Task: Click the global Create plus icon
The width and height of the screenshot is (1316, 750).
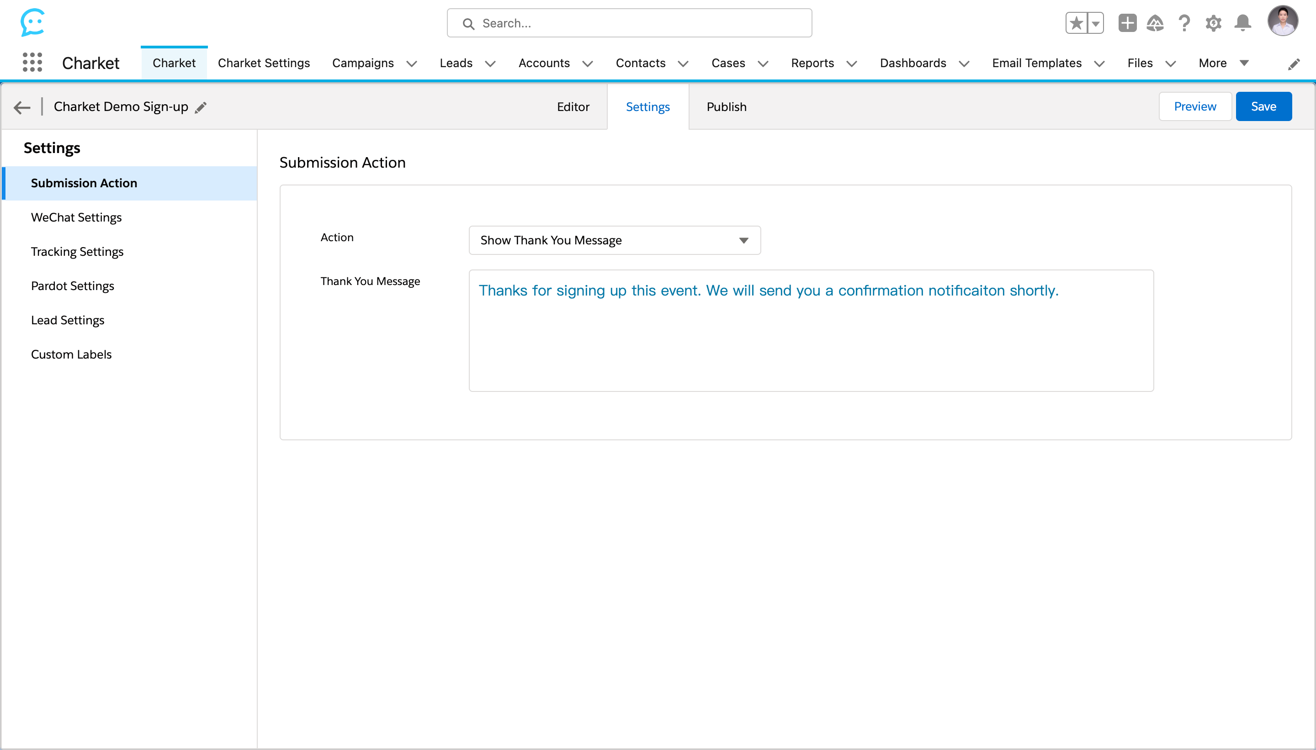Action: click(1127, 23)
